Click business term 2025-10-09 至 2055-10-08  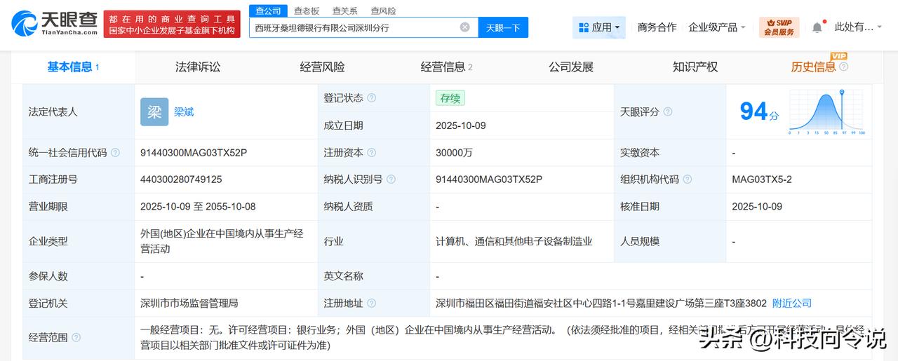point(198,206)
